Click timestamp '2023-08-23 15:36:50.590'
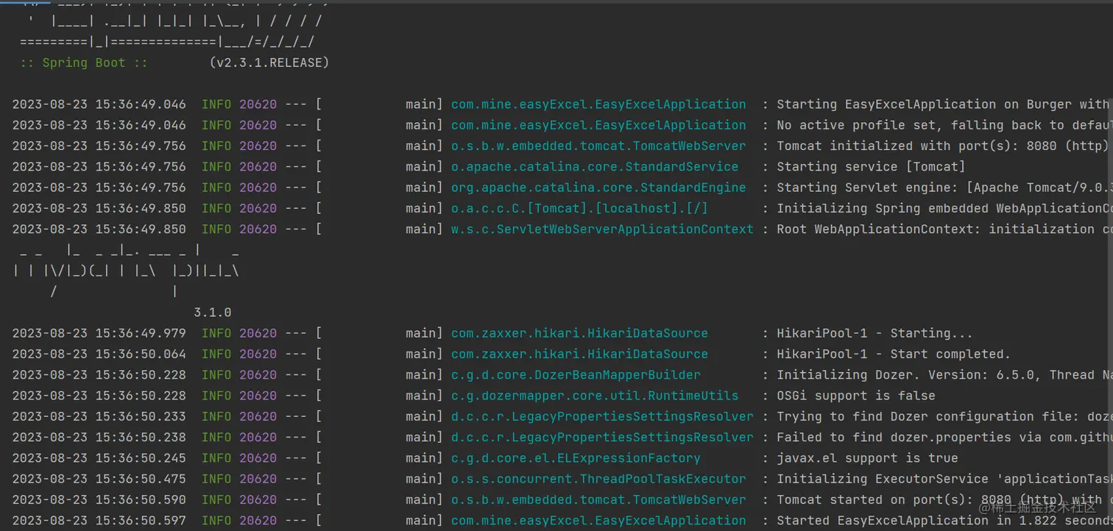 point(99,499)
